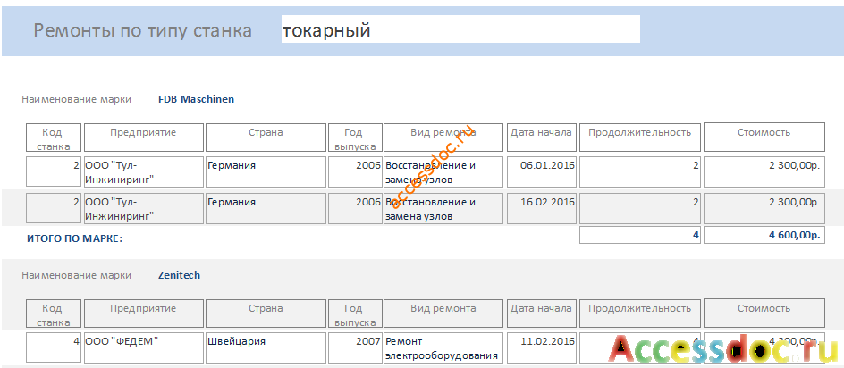Click the brand name 'FDB Maschinen'
The width and height of the screenshot is (844, 368).
point(196,99)
